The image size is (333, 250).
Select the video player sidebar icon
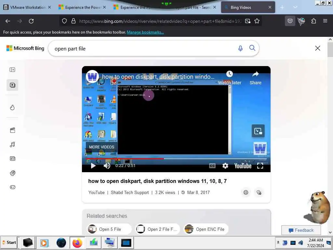[x=12, y=85]
